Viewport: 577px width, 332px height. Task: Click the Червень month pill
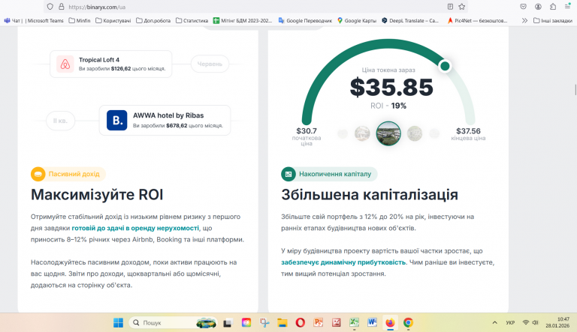click(x=210, y=64)
